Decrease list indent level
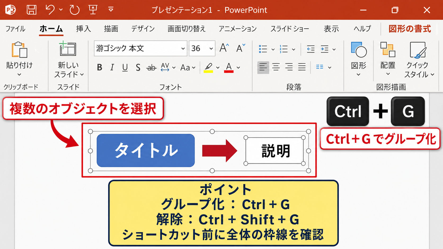 pyautogui.click(x=311, y=49)
